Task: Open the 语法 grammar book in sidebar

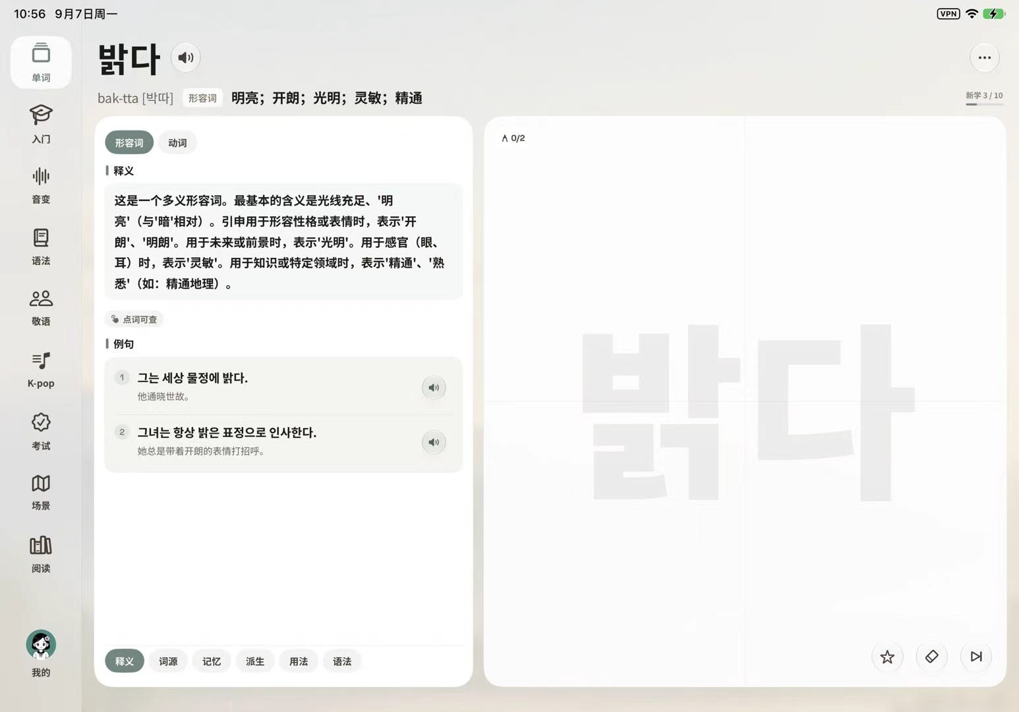Action: point(41,246)
